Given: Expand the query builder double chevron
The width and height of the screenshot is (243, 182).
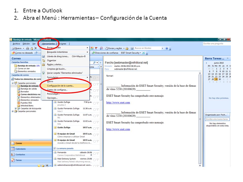Looking at the screenshot, I should pos(100,63).
